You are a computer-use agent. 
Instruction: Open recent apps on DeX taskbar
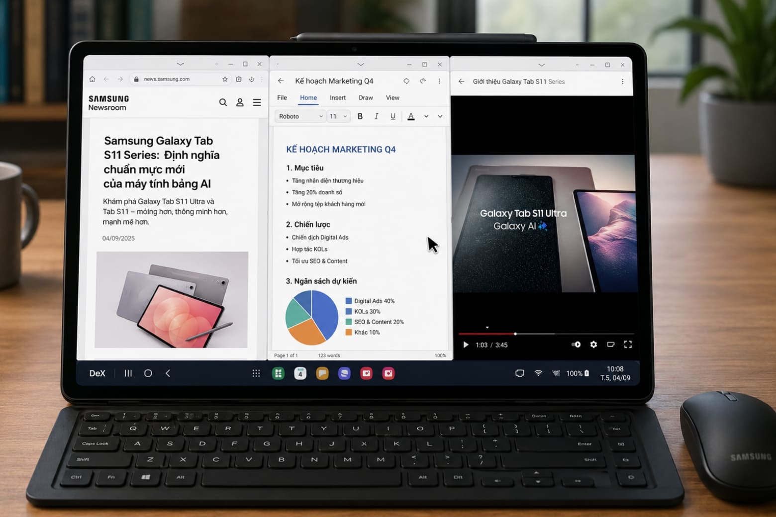pyautogui.click(x=128, y=373)
